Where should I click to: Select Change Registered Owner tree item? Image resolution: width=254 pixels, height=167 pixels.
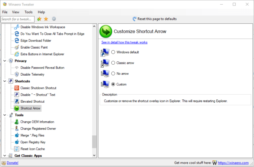pos(38,129)
